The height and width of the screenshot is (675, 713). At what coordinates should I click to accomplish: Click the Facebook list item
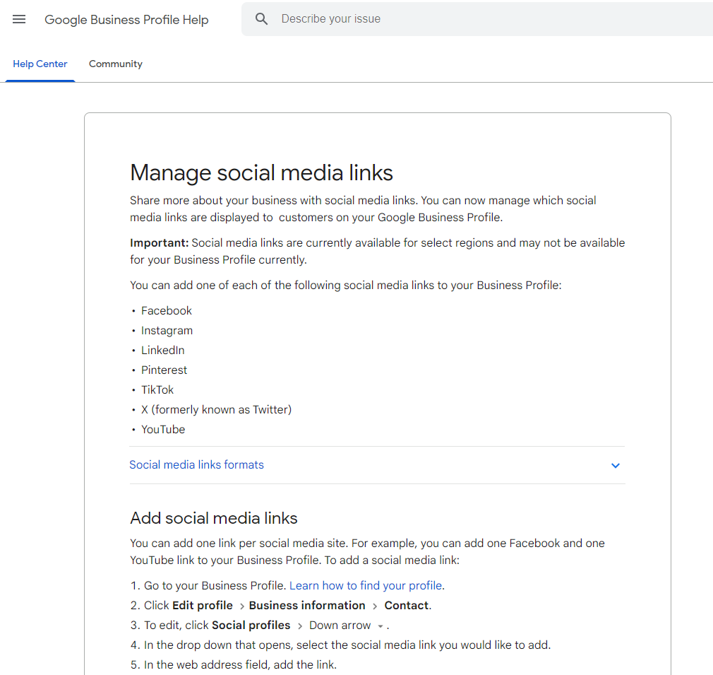[x=167, y=310]
